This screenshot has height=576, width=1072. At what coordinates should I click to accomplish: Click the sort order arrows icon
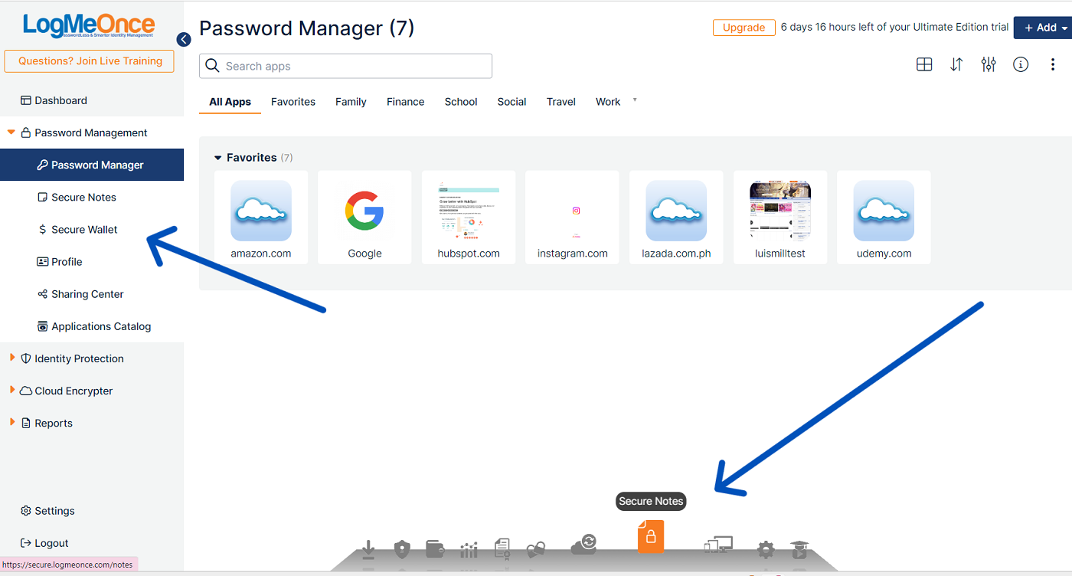click(x=956, y=65)
